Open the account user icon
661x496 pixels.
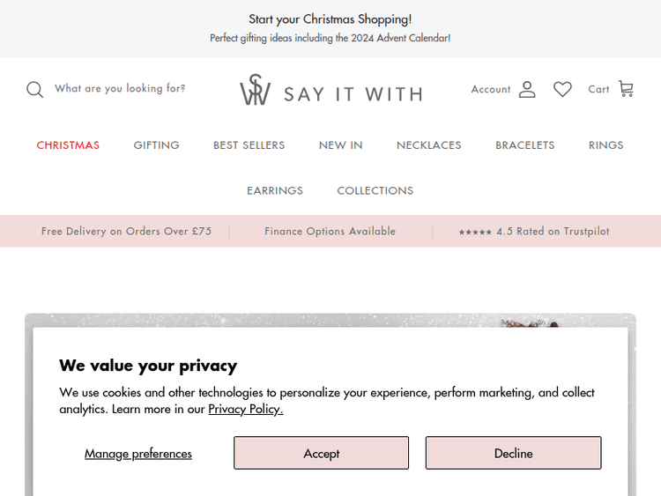(527, 89)
